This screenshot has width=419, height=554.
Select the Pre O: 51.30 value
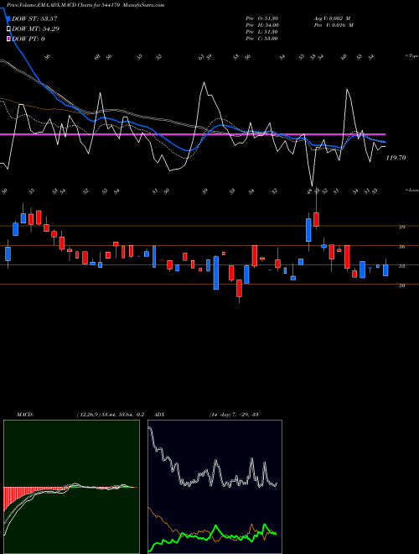tap(262, 18)
